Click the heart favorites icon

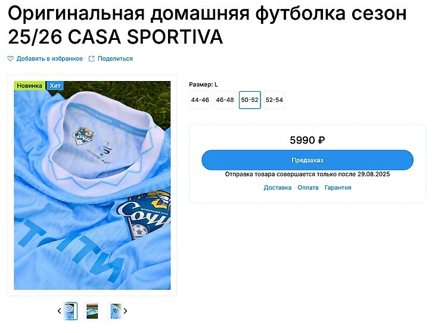(10, 58)
